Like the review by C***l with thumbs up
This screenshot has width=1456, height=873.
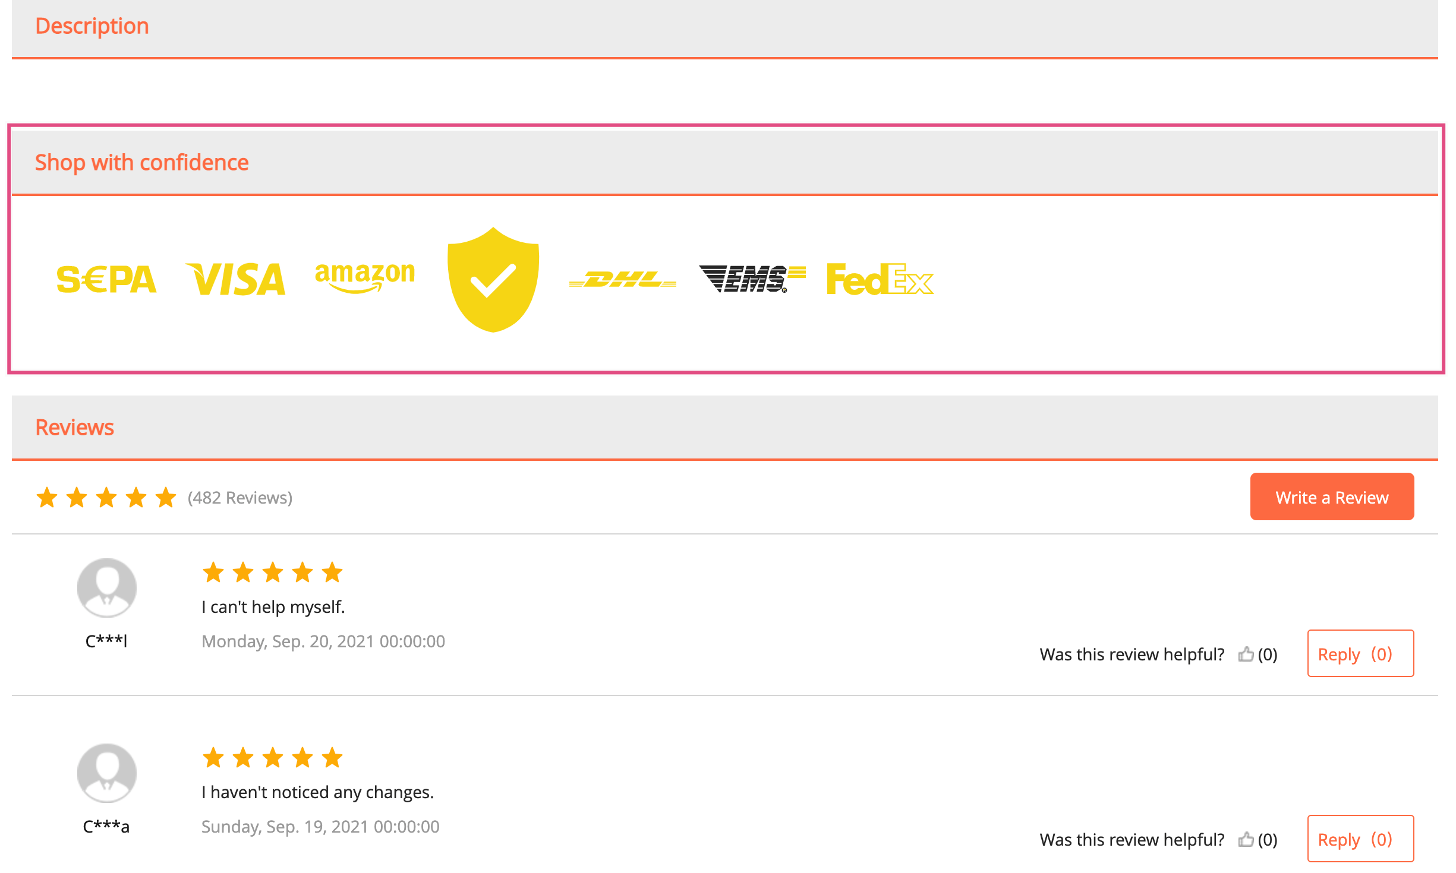coord(1246,654)
